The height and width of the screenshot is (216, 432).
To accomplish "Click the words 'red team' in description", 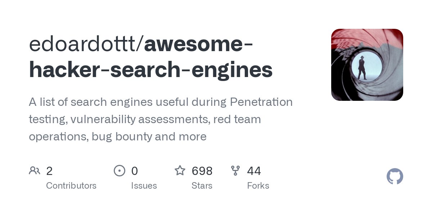I will point(237,119).
